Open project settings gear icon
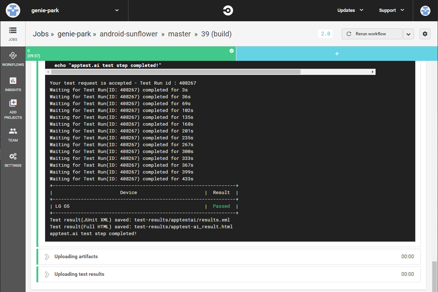Image resolution: width=438 pixels, height=292 pixels. [425, 34]
